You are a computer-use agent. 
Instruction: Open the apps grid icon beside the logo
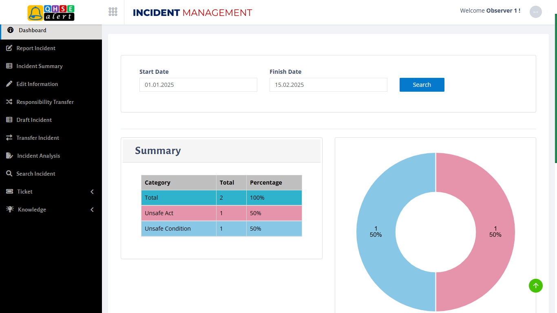tap(113, 12)
